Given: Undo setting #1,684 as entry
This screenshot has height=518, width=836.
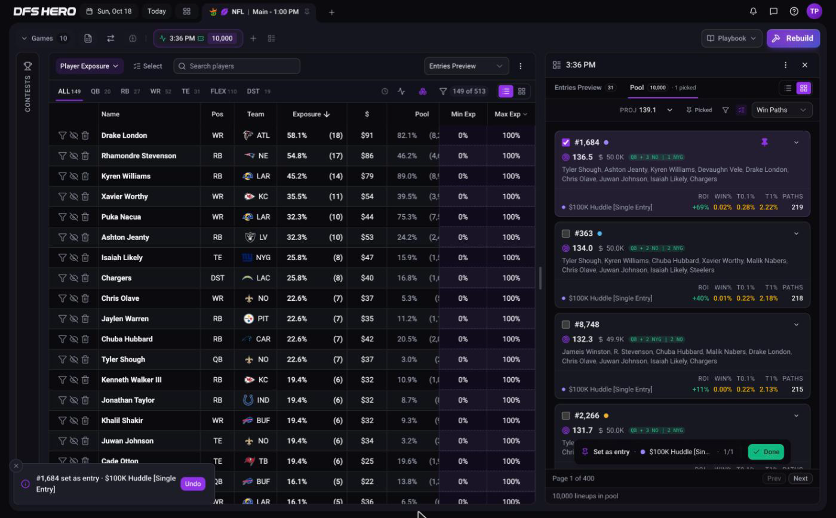Looking at the screenshot, I should 193,484.
